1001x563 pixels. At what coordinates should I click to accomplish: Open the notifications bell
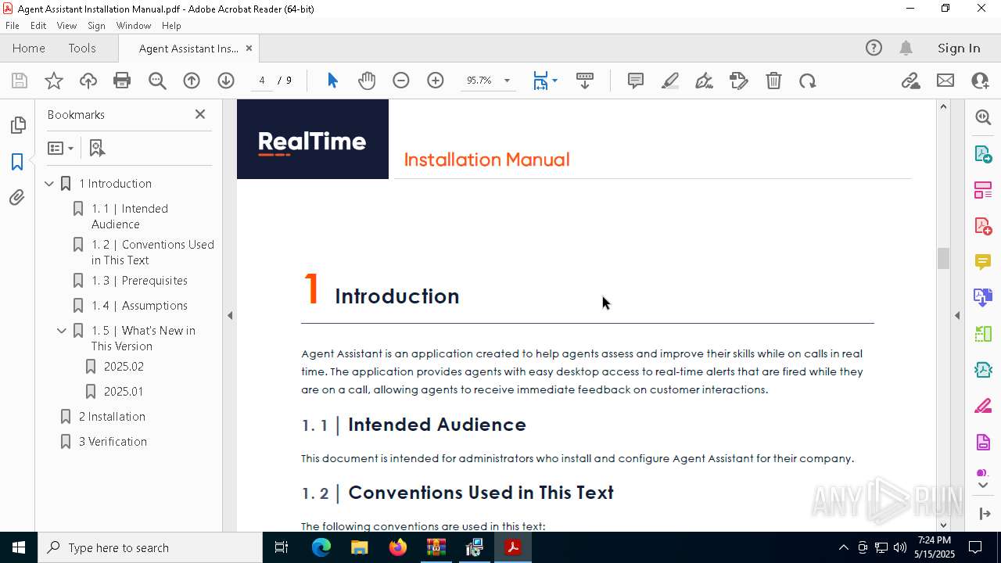pos(906,48)
